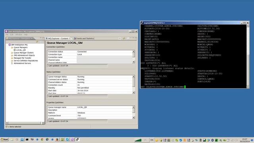Click the Navigator toolbar refresh icon

click(37, 42)
